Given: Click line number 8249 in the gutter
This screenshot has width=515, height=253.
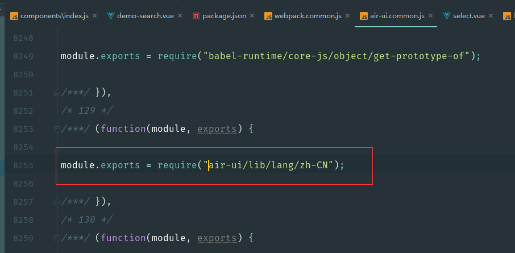Looking at the screenshot, I should (23, 56).
